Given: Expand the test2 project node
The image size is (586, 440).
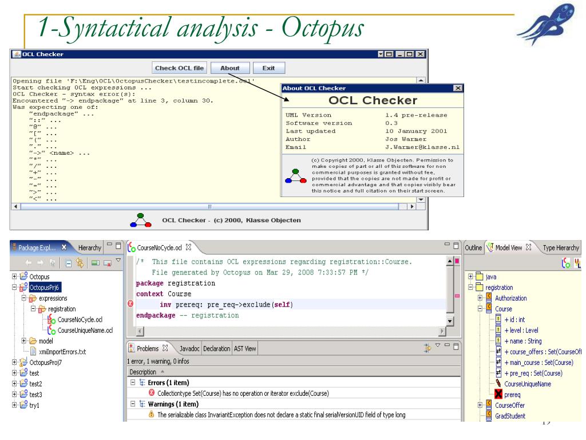Looking at the screenshot, I should coord(14,383).
